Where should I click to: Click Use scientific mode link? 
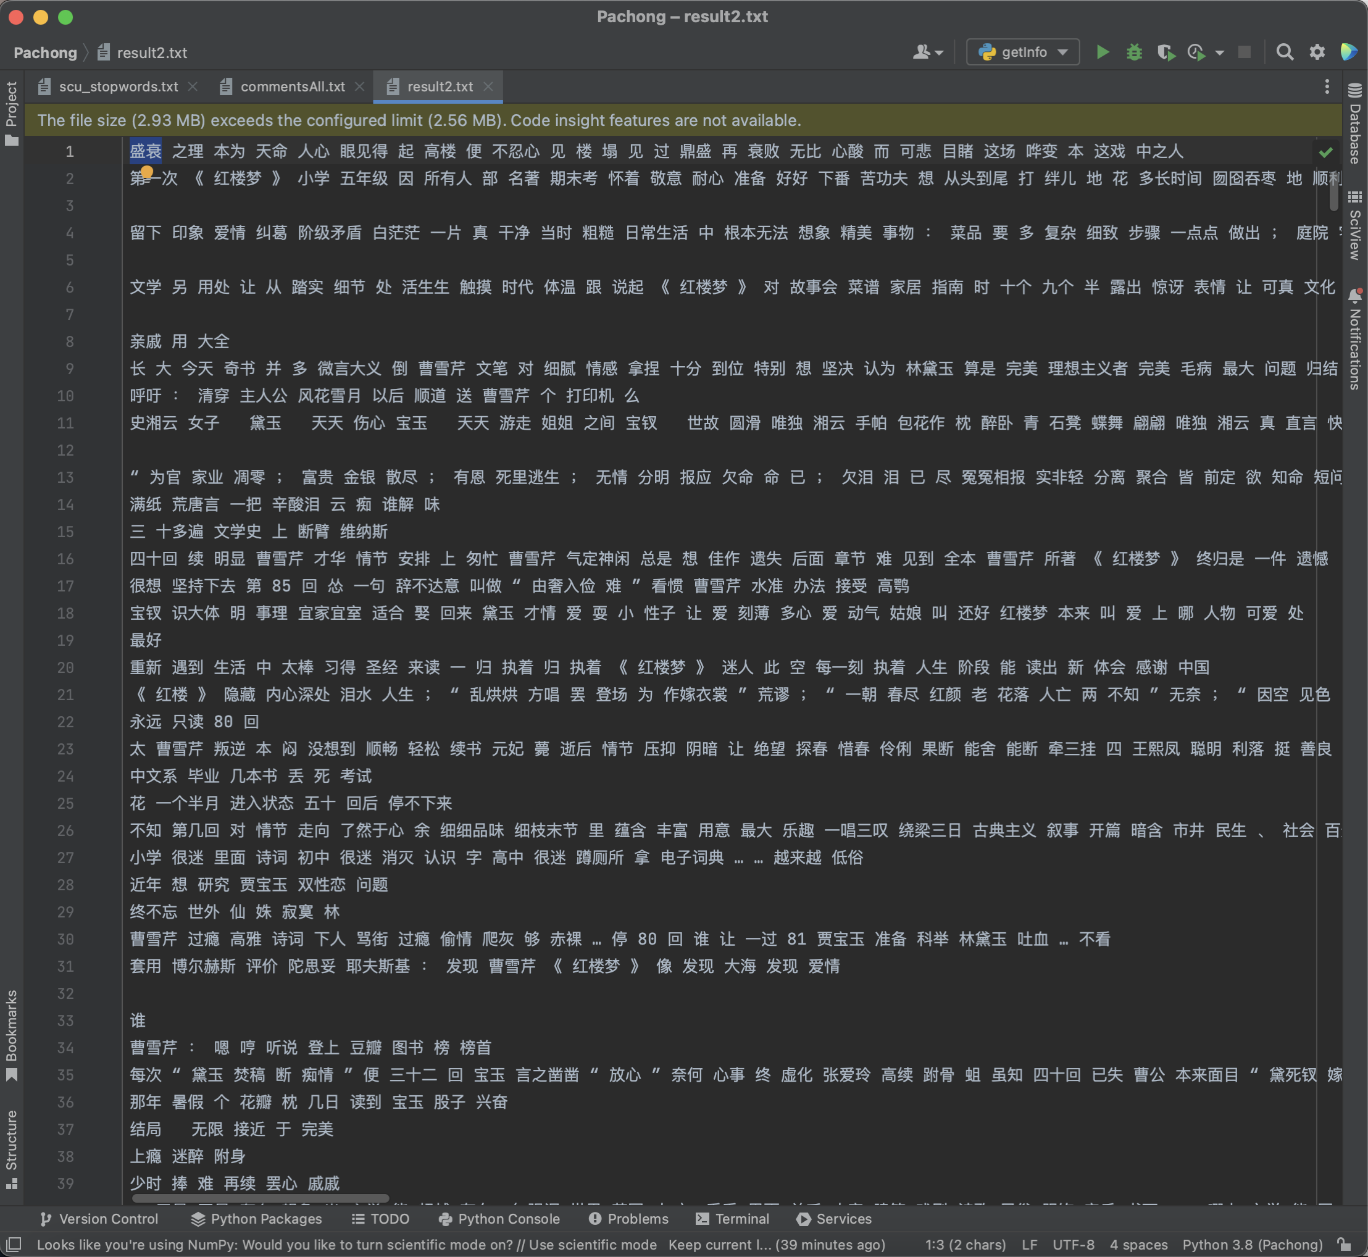click(x=593, y=1245)
